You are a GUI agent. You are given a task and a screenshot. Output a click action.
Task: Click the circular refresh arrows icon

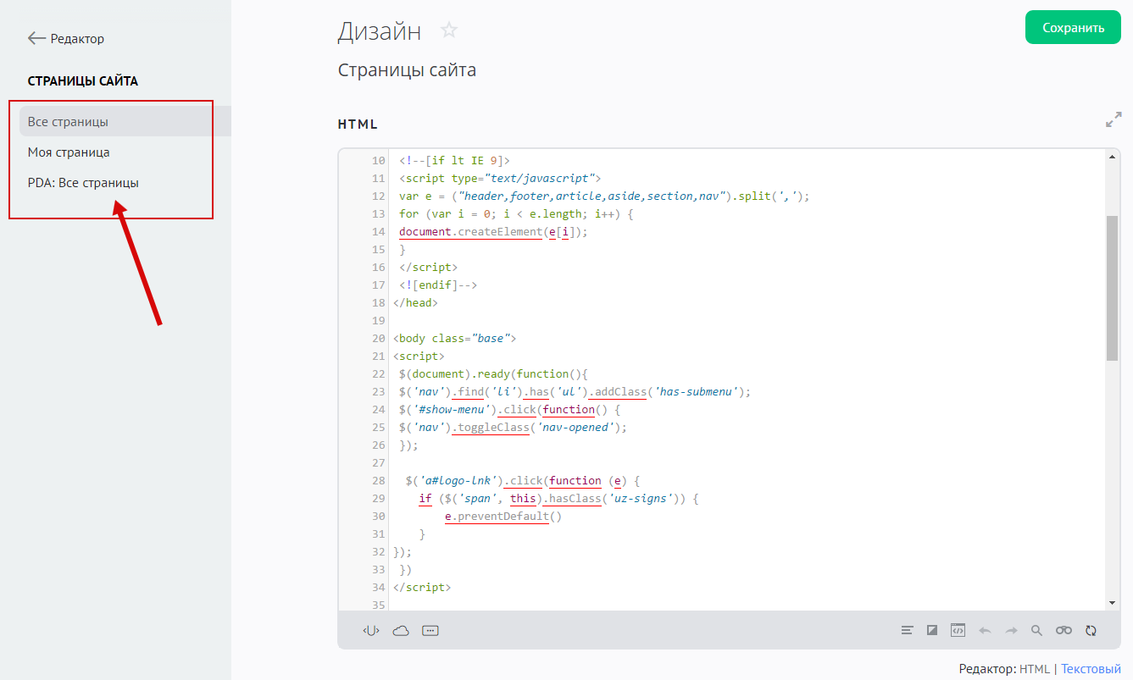point(1091,631)
